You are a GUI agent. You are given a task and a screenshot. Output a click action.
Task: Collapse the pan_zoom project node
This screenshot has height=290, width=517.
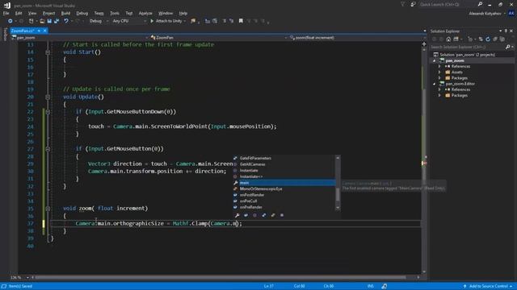[x=435, y=61]
